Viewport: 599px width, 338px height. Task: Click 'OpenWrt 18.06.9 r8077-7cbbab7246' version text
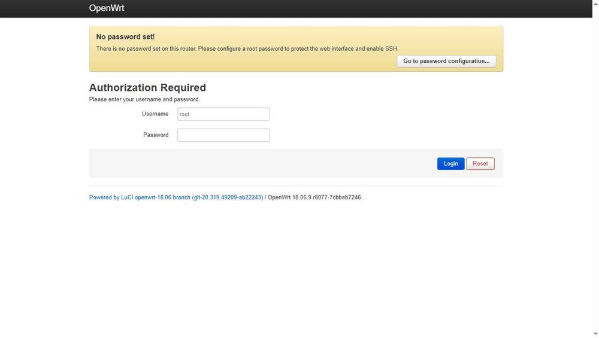click(314, 197)
